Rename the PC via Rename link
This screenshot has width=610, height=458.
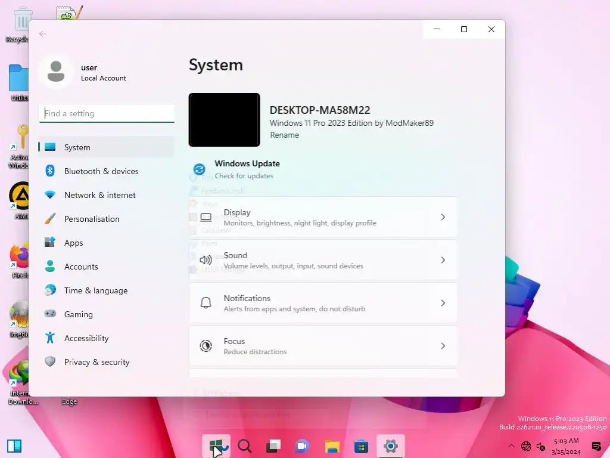(284, 135)
